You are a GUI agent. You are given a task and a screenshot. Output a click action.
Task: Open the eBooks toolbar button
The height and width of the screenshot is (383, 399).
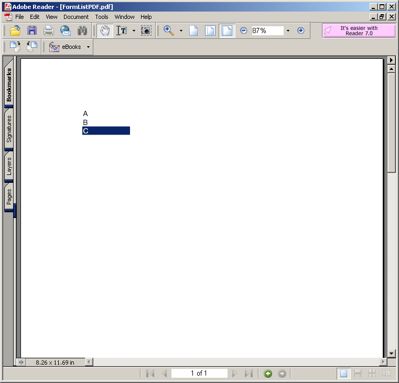pos(65,47)
